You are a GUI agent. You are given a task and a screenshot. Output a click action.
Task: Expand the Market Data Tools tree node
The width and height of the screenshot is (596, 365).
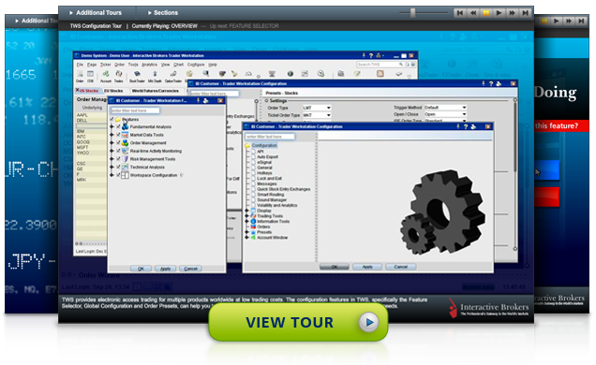pyautogui.click(x=112, y=135)
